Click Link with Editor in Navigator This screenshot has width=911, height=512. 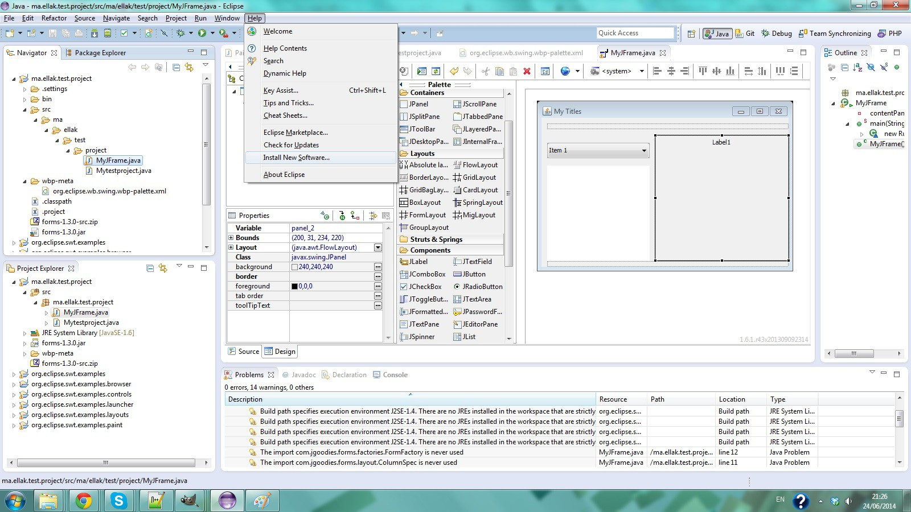point(189,67)
